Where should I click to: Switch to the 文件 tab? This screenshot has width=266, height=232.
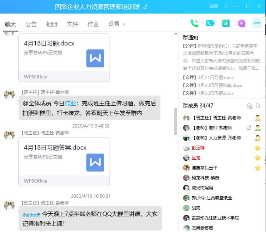(73, 24)
